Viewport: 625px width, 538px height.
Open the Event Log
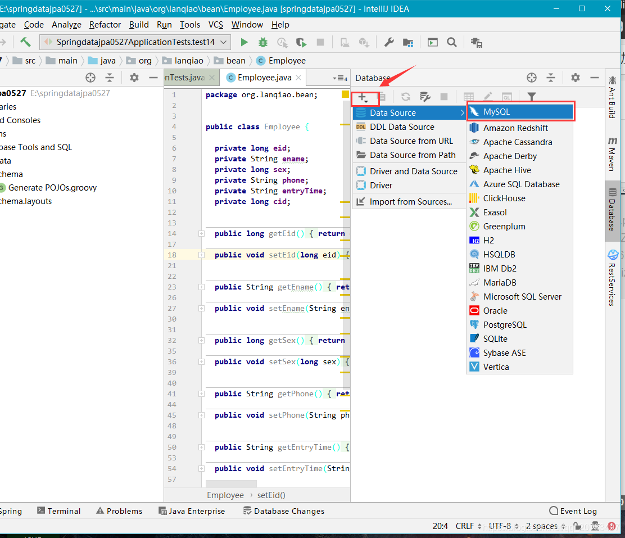(x=573, y=511)
